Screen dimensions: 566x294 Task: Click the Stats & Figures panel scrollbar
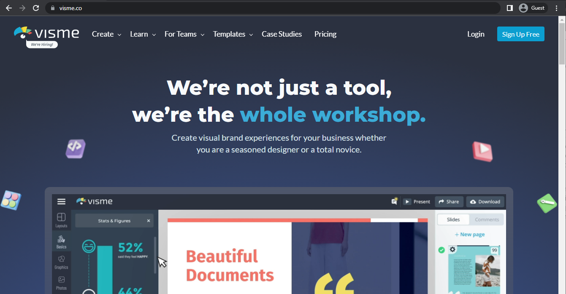coord(154,255)
